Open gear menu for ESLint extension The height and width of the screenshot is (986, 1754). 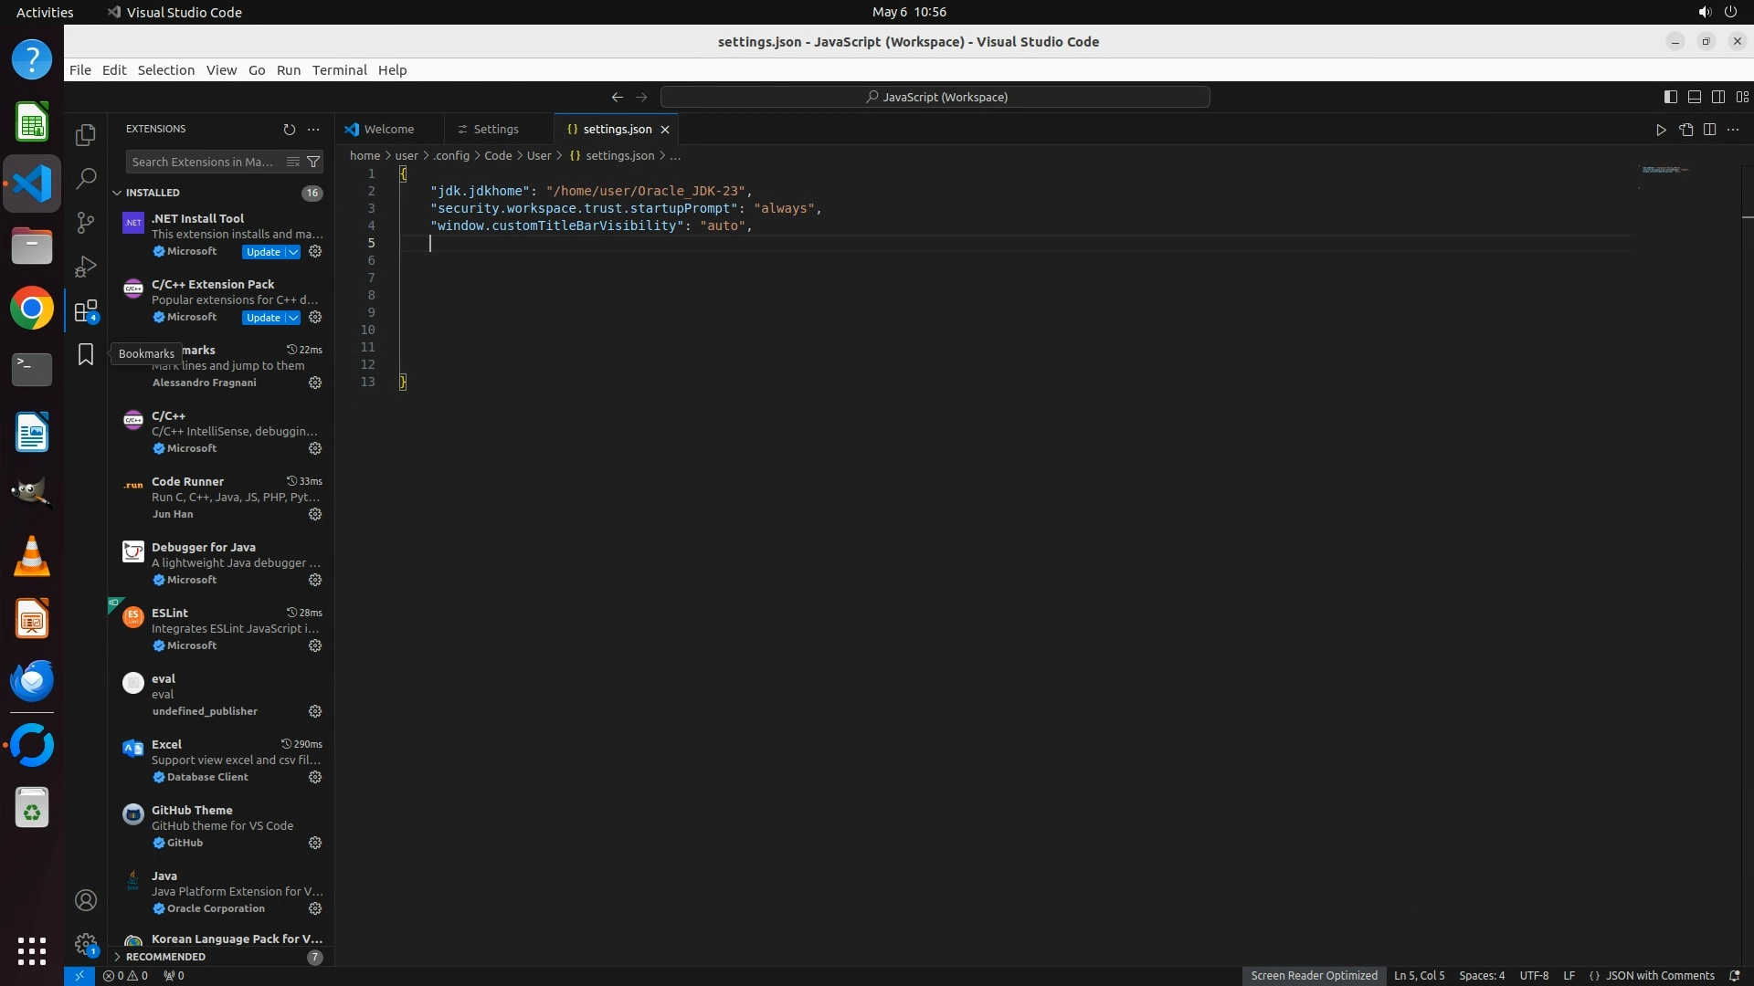point(315,645)
